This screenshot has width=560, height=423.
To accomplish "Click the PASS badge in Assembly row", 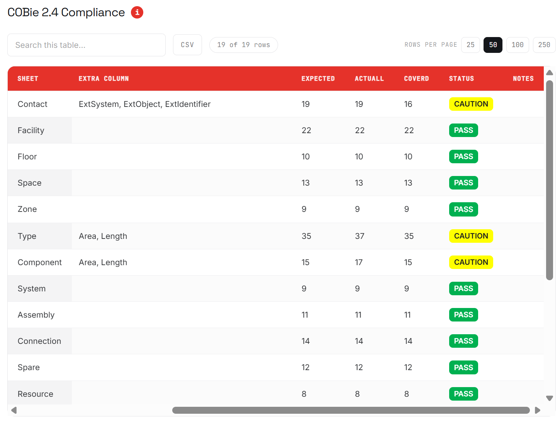I will tap(463, 315).
